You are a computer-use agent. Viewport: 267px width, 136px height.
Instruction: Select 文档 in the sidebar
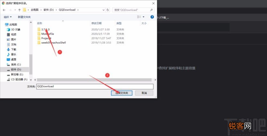pyautogui.click(x=13, y=44)
